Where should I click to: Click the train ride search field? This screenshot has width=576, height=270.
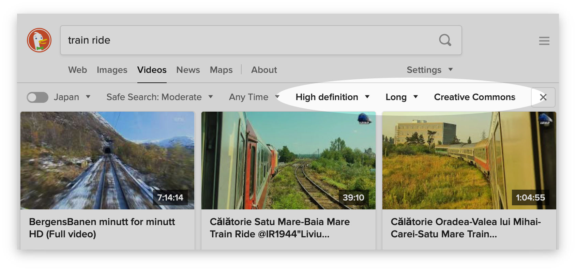261,40
